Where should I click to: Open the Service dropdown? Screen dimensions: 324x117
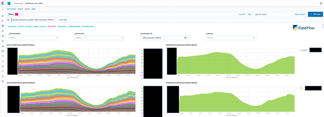(231, 38)
